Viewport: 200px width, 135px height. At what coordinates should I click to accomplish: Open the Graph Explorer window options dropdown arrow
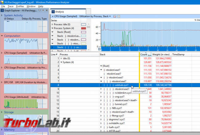[40, 10]
